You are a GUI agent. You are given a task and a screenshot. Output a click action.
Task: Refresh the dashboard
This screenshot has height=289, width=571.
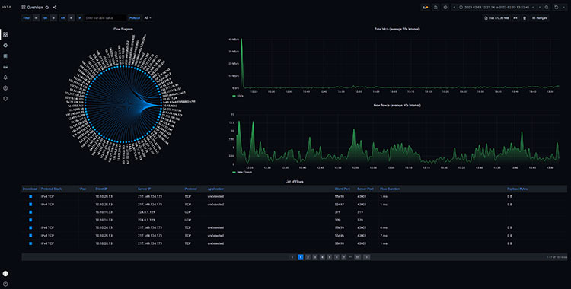pos(556,8)
